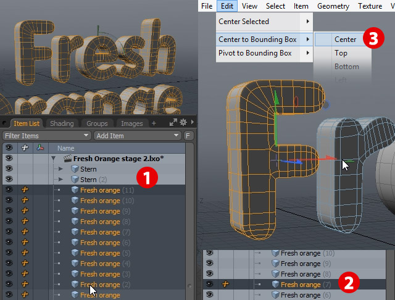Hide Fresh orange (5) item
The image size is (395, 300).
pos(9,252)
